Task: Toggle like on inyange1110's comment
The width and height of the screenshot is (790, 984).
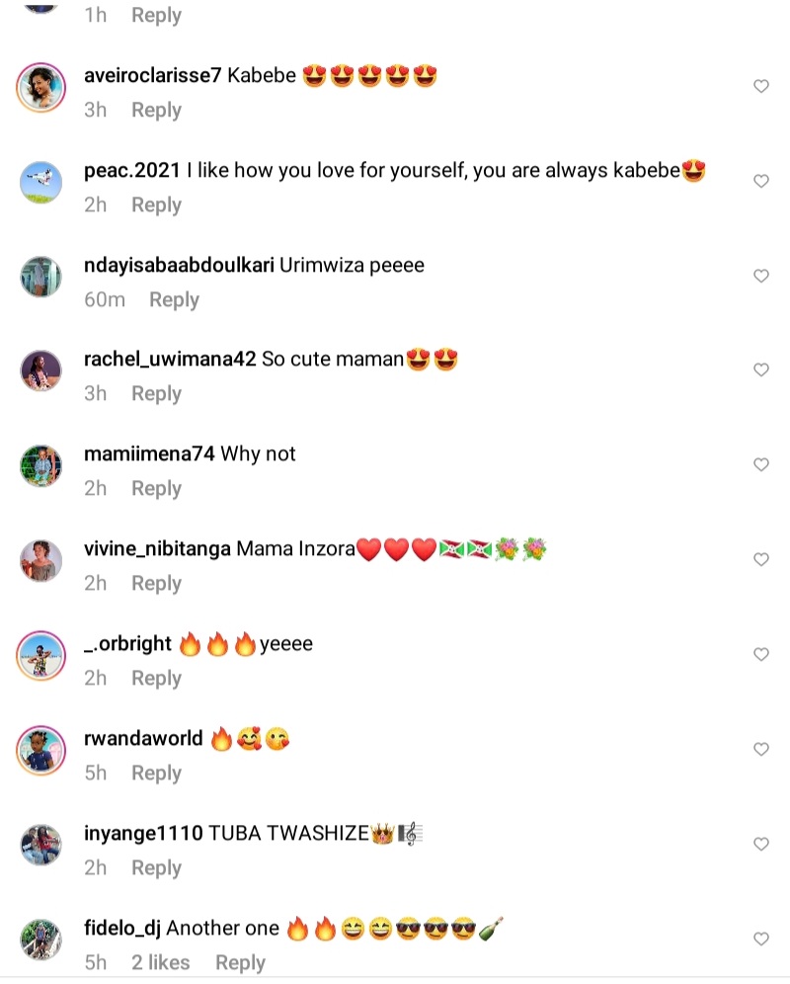Action: pos(761,844)
